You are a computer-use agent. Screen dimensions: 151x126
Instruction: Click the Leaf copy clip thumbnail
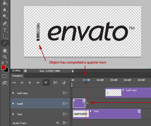(114, 92)
